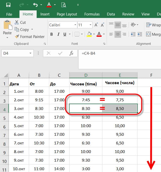
Task: Apply red Font Color in Font group
Action: pos(99,34)
